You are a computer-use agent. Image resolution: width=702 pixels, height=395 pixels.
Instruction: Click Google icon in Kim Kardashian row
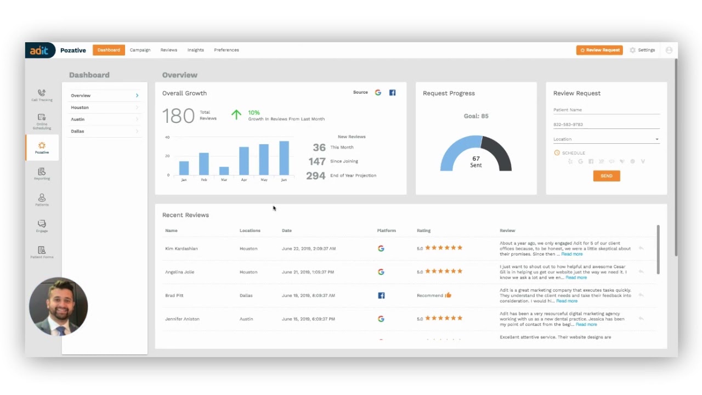point(381,249)
